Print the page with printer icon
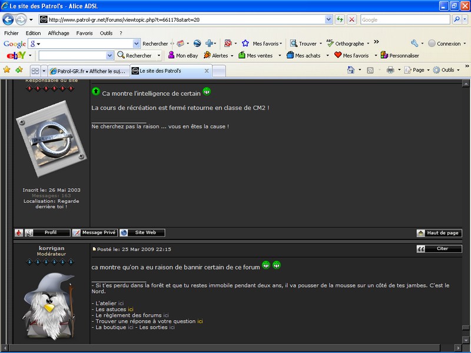The width and height of the screenshot is (471, 353). [390, 70]
